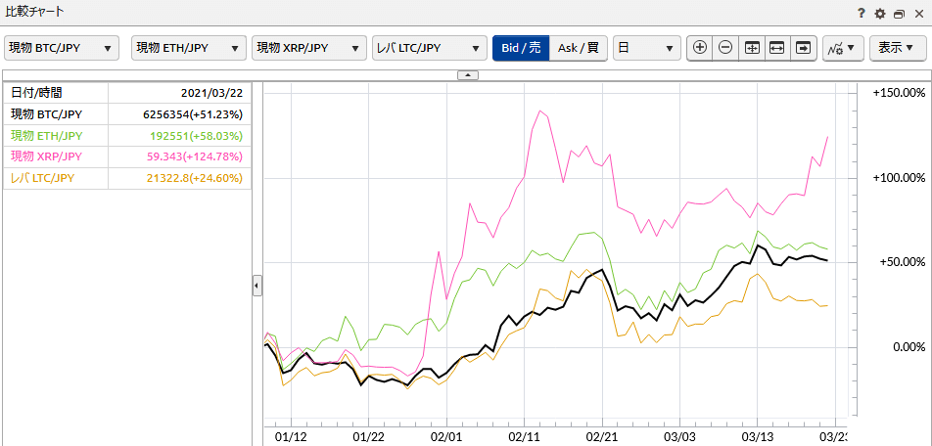932x446 pixels.
Task: Pop out the window using the restore icon
Action: tap(898, 14)
